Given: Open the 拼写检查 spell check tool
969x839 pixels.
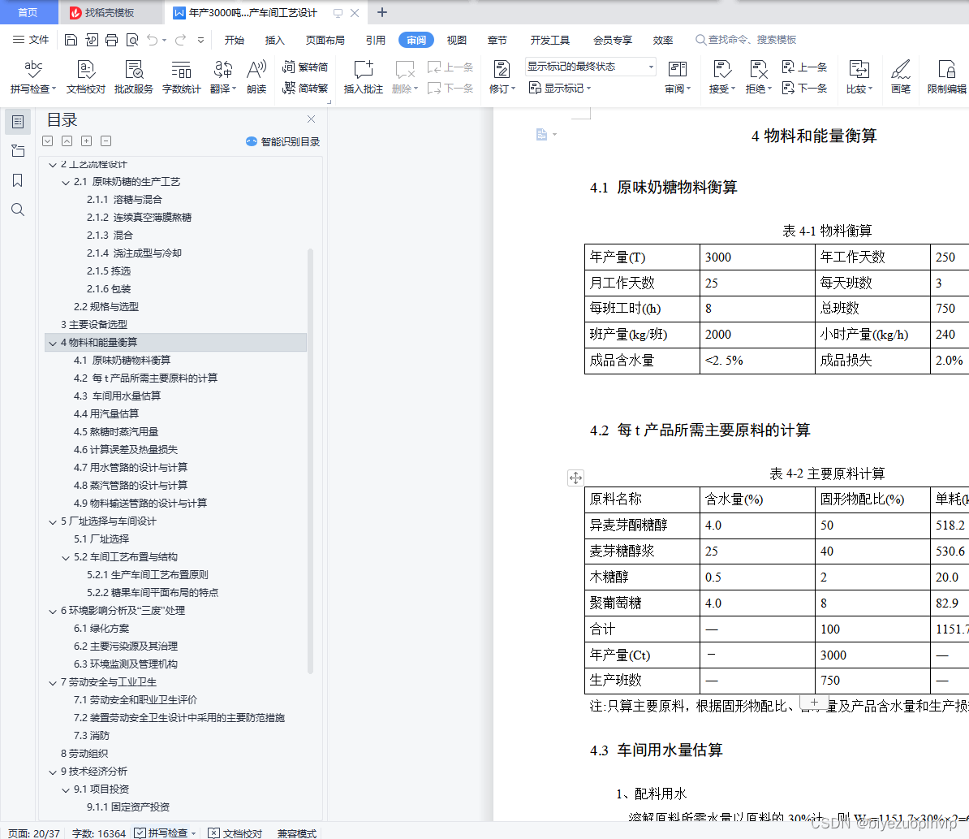Looking at the screenshot, I should click(x=33, y=76).
